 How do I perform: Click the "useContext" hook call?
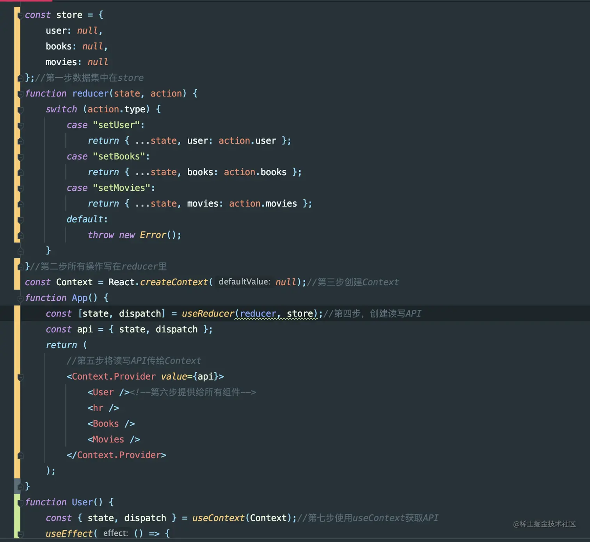tap(219, 518)
